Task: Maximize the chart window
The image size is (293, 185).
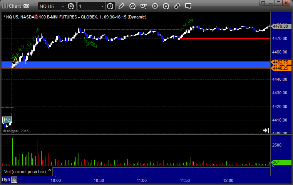Action: pyautogui.click(x=279, y=3)
